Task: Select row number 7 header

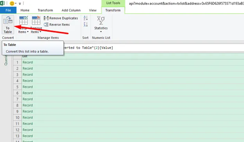Action: (x=17, y=99)
